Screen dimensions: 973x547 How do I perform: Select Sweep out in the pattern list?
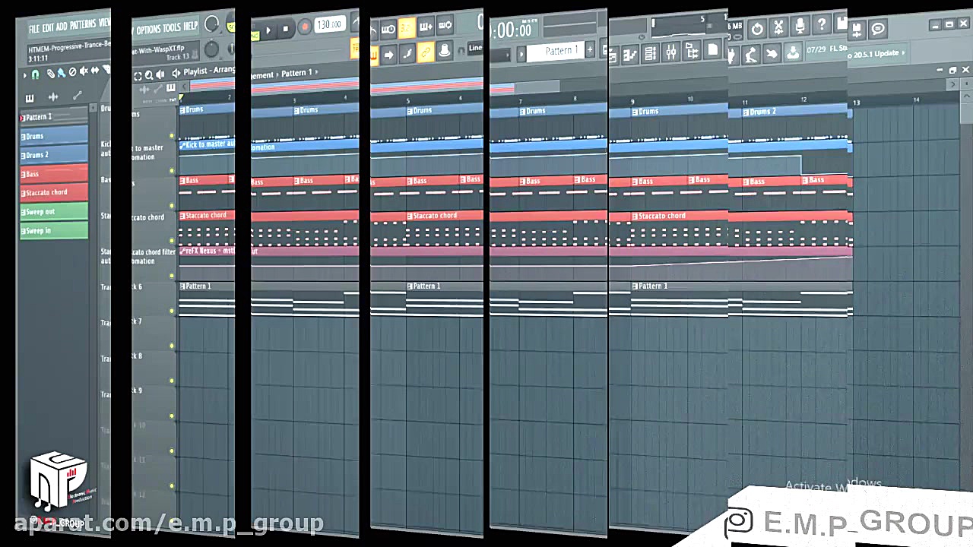[x=54, y=211]
